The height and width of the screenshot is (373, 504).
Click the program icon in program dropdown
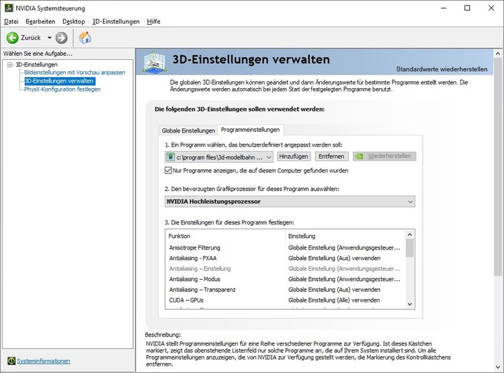[x=170, y=157]
